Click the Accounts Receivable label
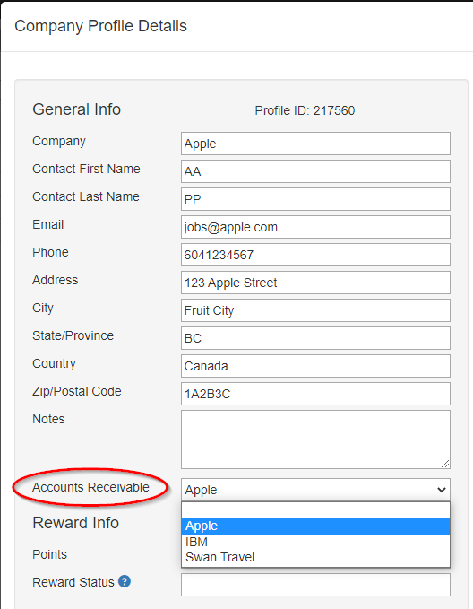 [90, 487]
